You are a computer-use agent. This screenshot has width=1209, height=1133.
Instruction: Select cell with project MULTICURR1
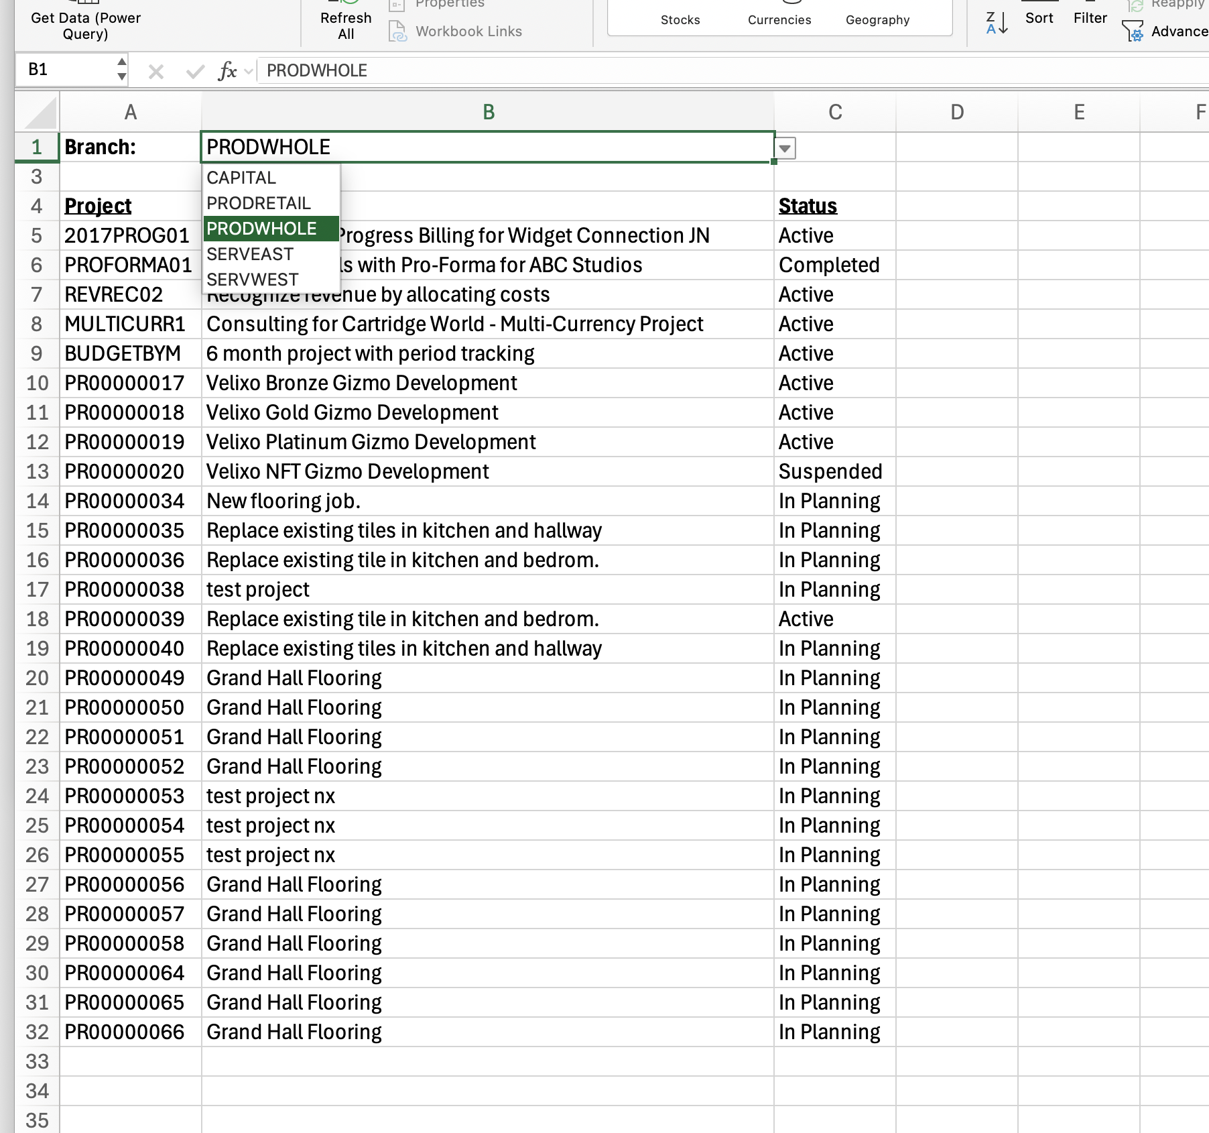point(131,324)
